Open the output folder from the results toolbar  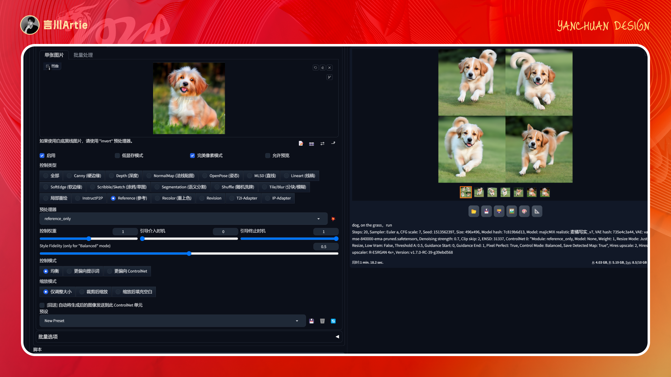474,211
